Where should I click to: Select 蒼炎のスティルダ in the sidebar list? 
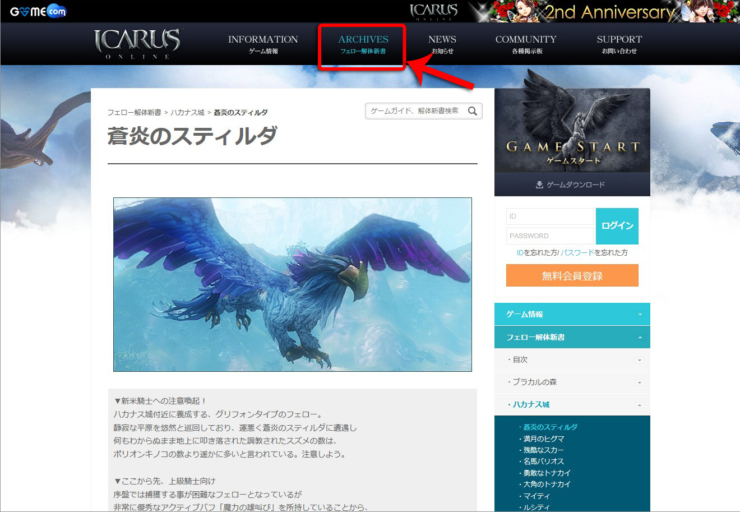point(550,427)
